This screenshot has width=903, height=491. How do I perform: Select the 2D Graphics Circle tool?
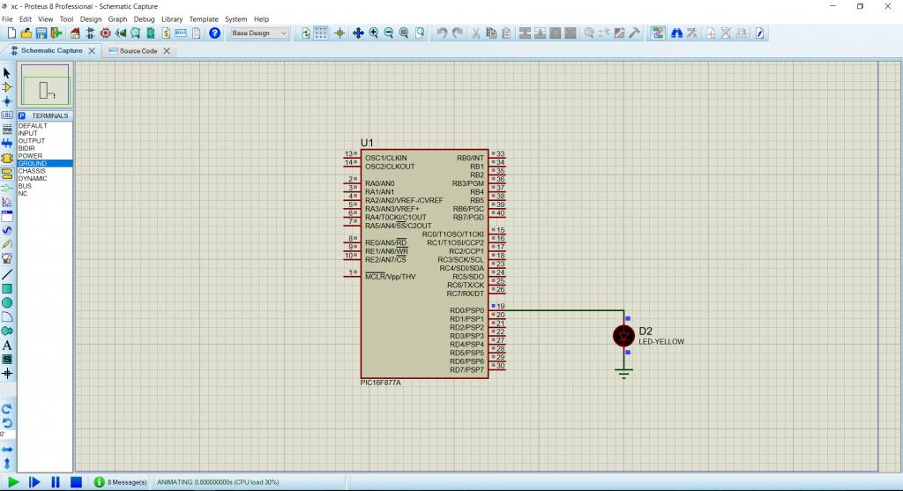7,302
